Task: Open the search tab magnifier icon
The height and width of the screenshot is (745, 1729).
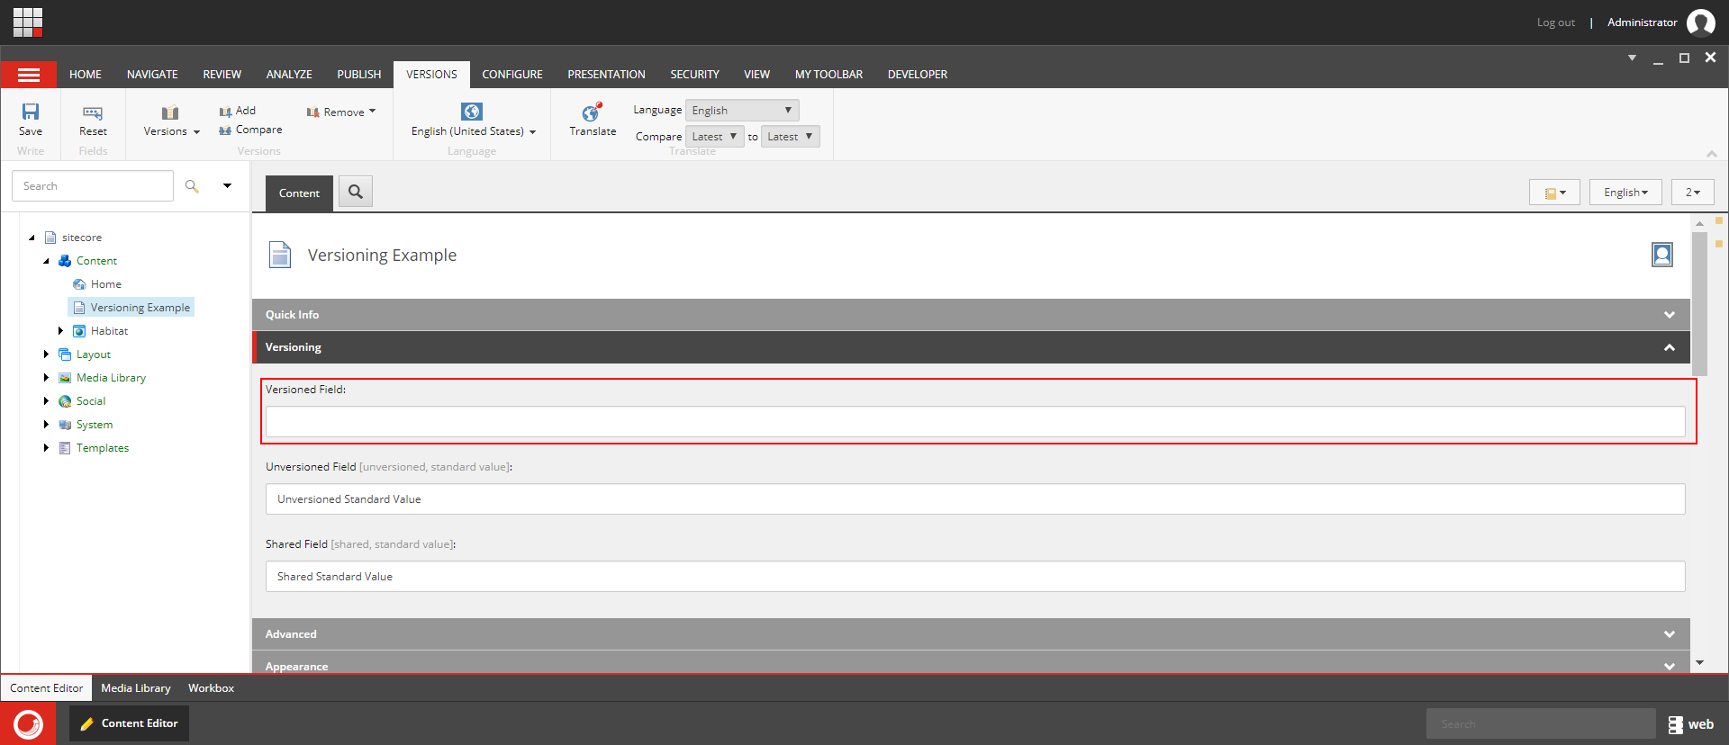Action: tap(356, 192)
